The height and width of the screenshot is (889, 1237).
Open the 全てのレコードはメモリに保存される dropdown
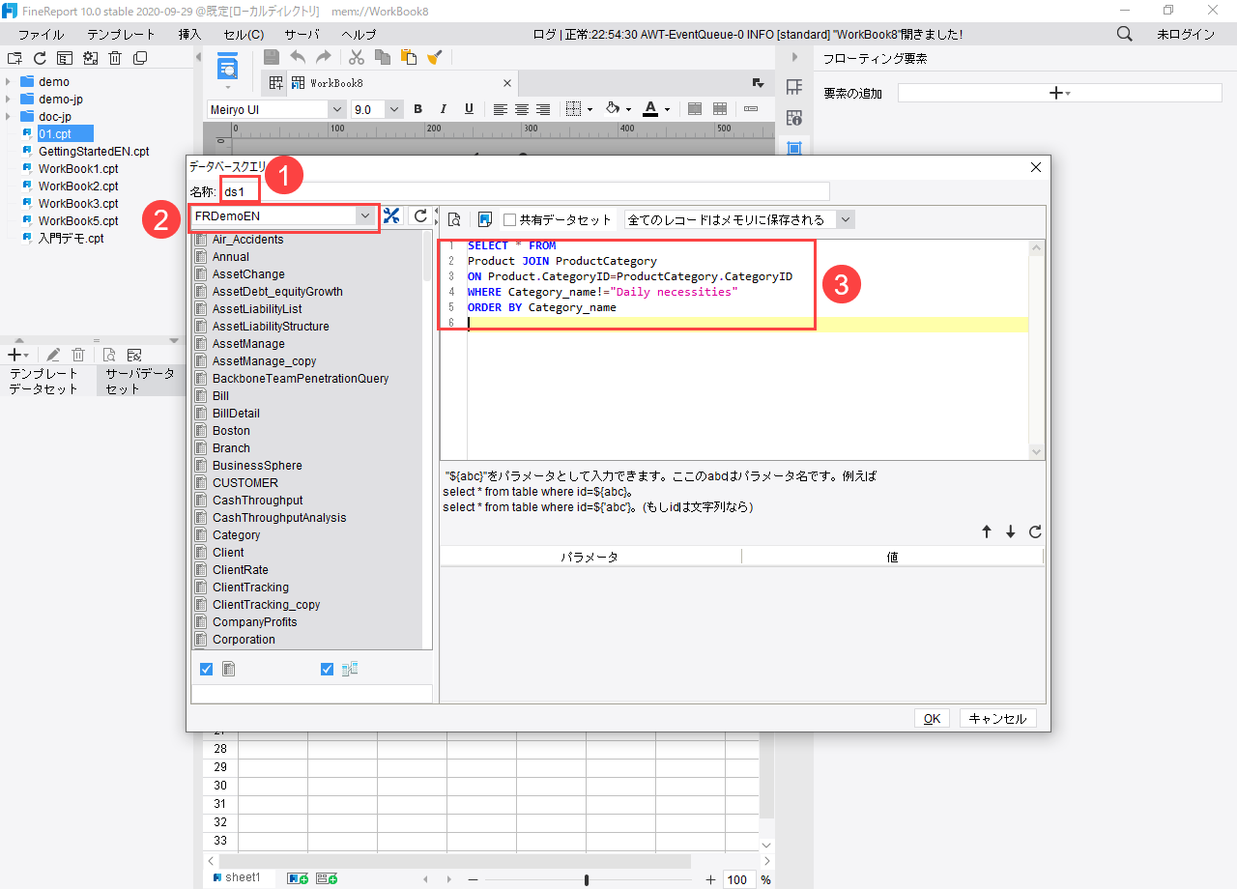tap(846, 219)
